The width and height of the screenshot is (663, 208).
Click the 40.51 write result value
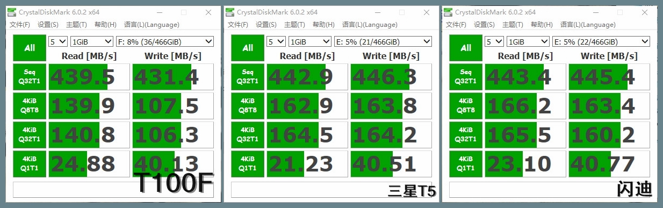(x=391, y=164)
